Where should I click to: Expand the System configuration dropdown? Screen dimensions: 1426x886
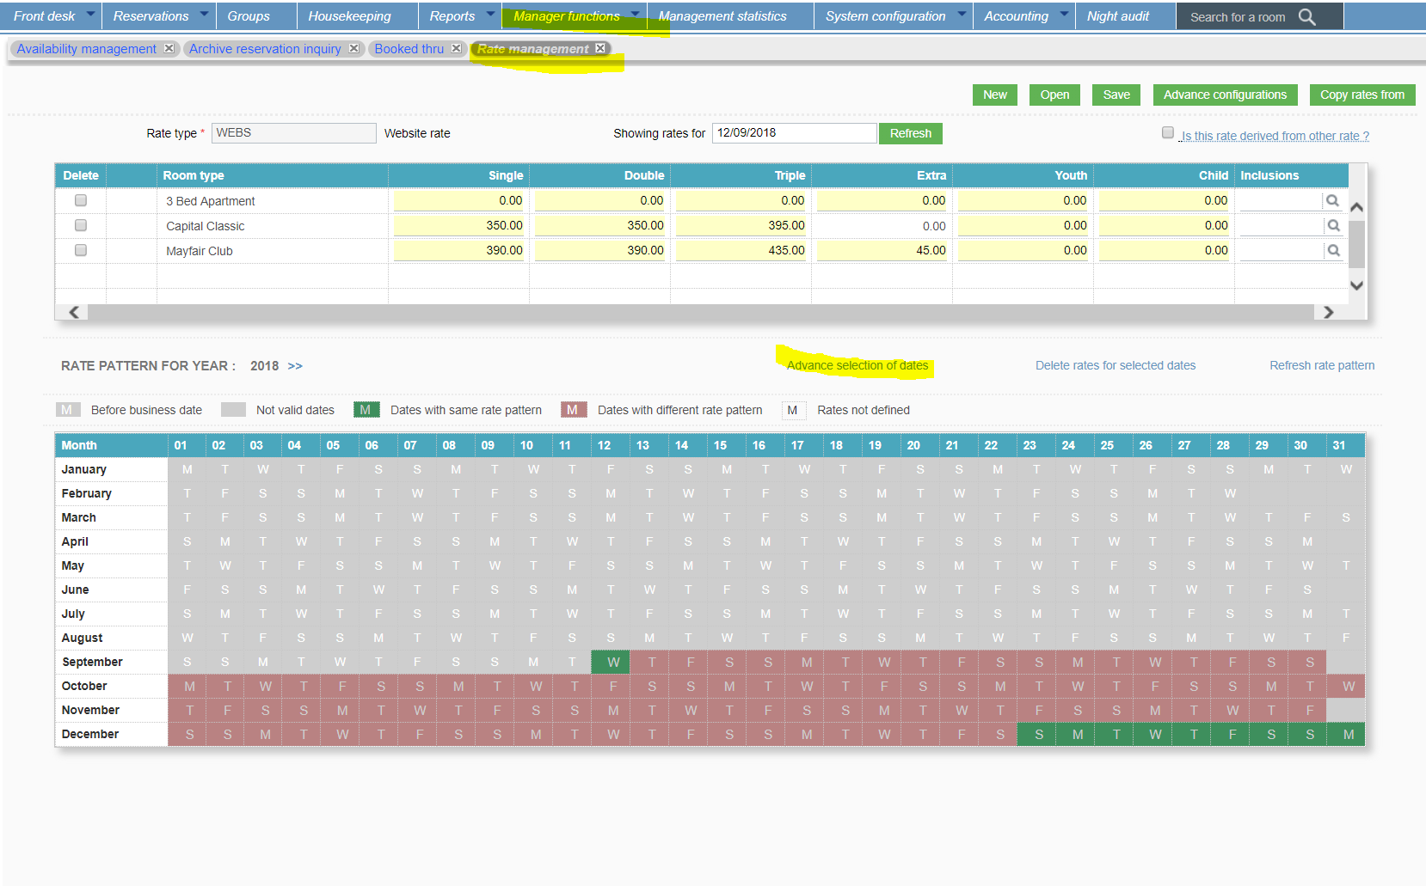click(x=962, y=14)
